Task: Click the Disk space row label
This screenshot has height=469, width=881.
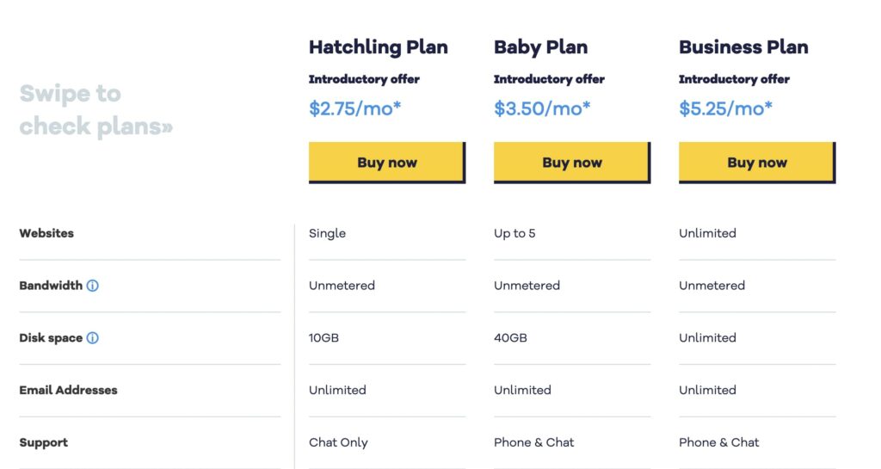Action: (51, 337)
